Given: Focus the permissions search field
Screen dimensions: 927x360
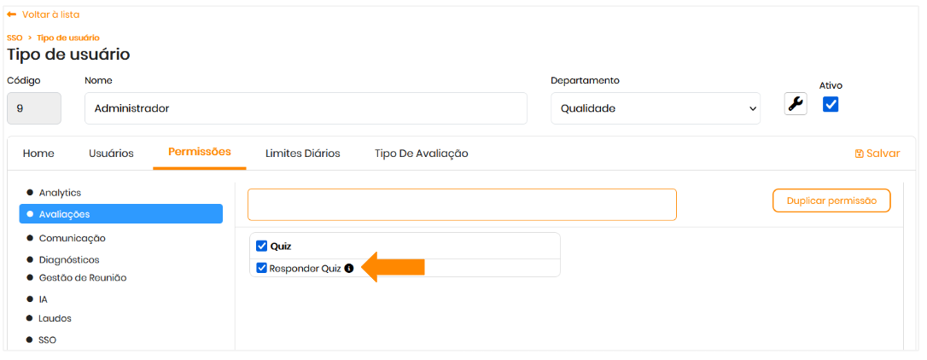Looking at the screenshot, I should (x=462, y=205).
